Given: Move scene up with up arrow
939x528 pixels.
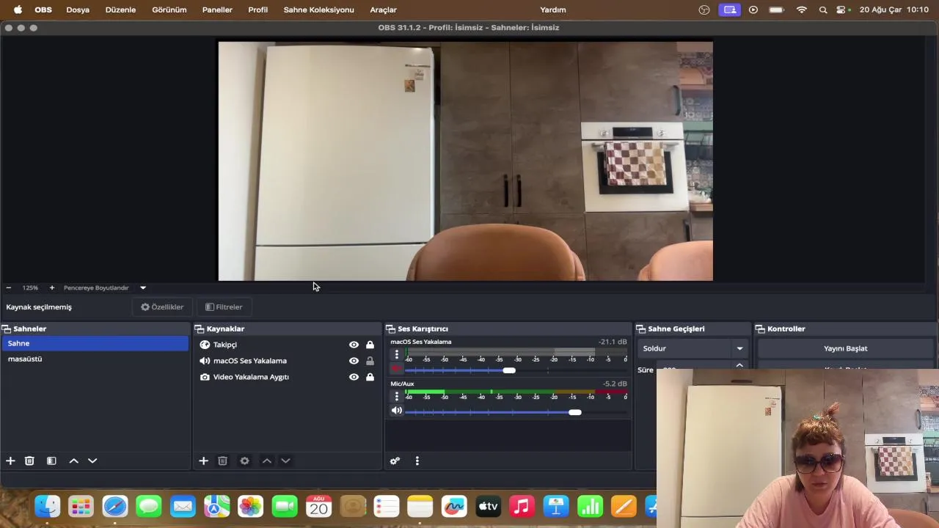Looking at the screenshot, I should tap(73, 461).
